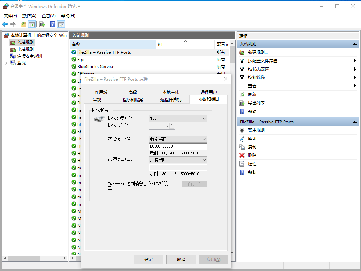Switch to the 远程用户 tab

208,92
